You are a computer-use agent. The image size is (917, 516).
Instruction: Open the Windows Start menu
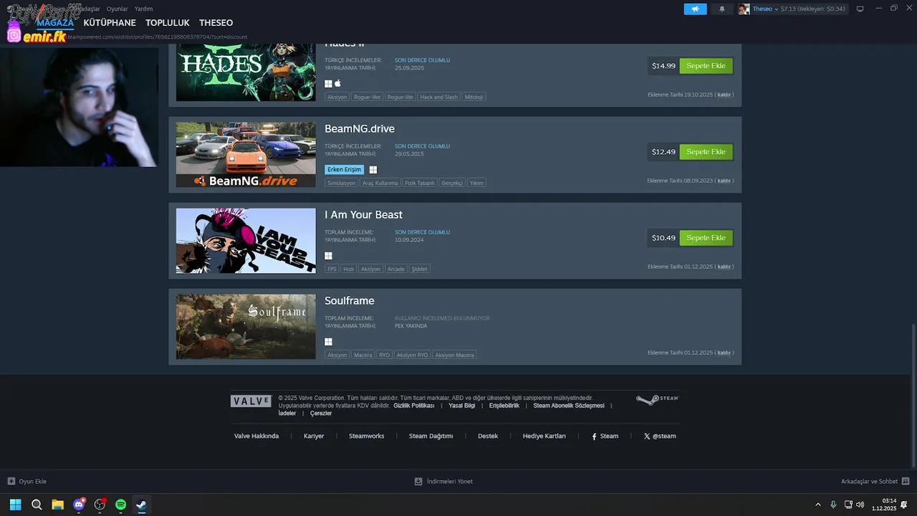[x=15, y=505]
